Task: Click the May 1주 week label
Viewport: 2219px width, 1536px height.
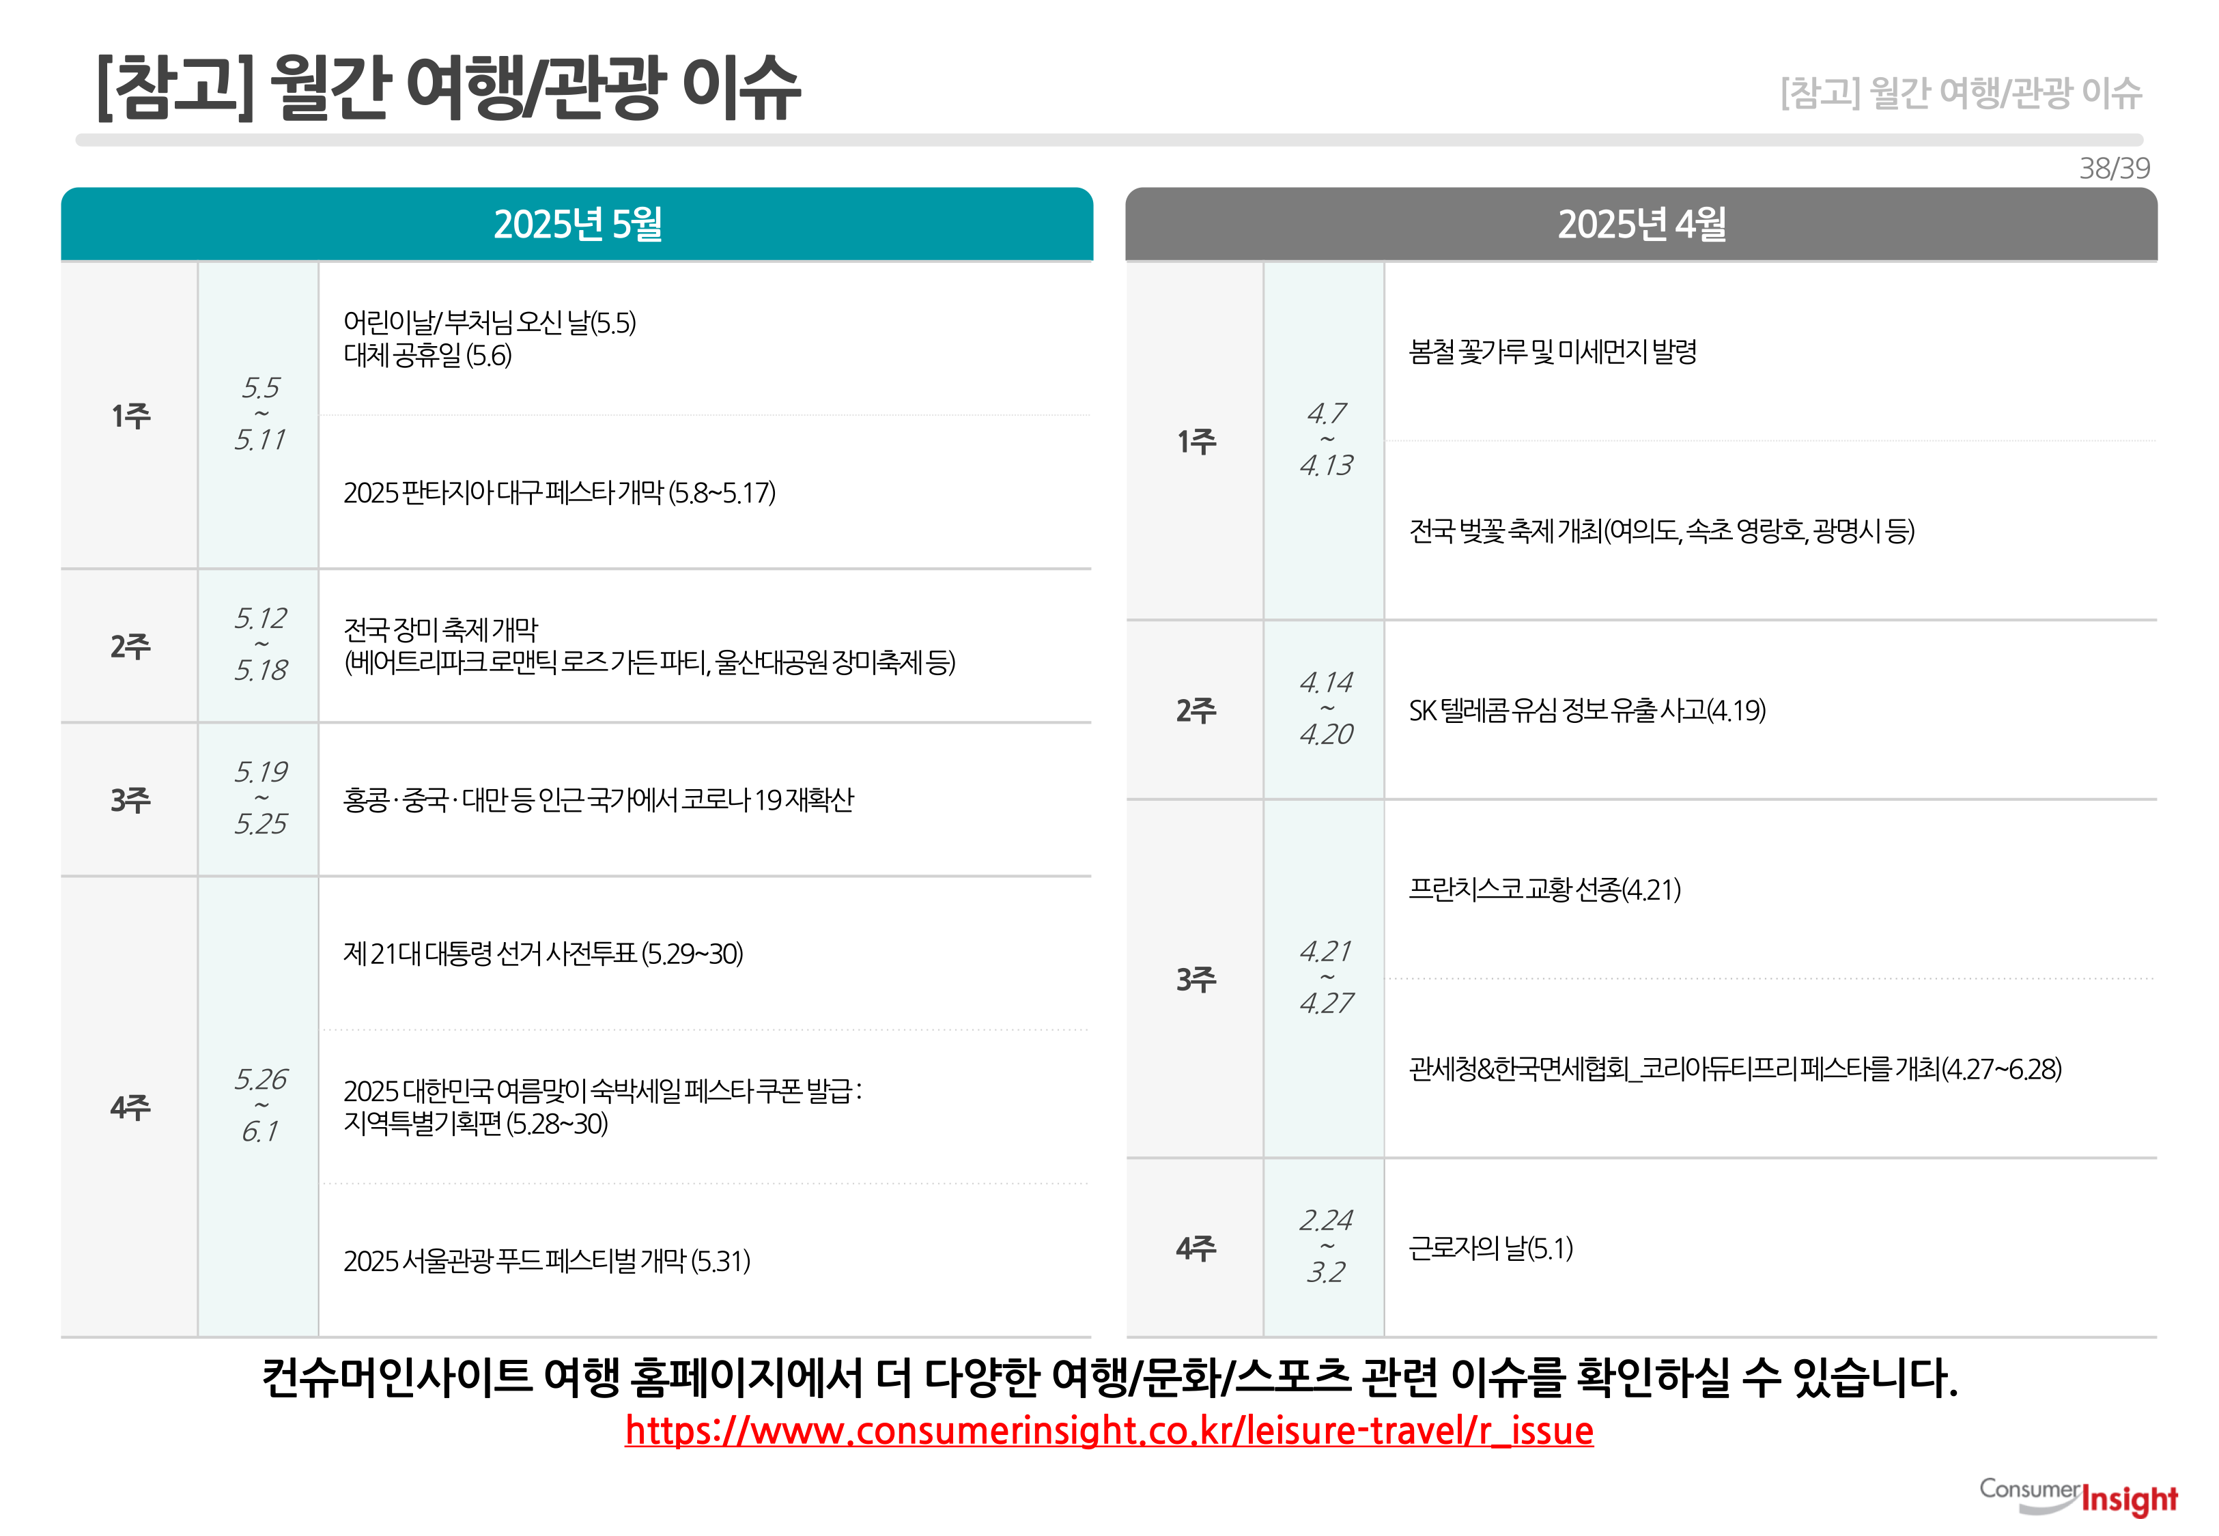Action: coord(130,416)
